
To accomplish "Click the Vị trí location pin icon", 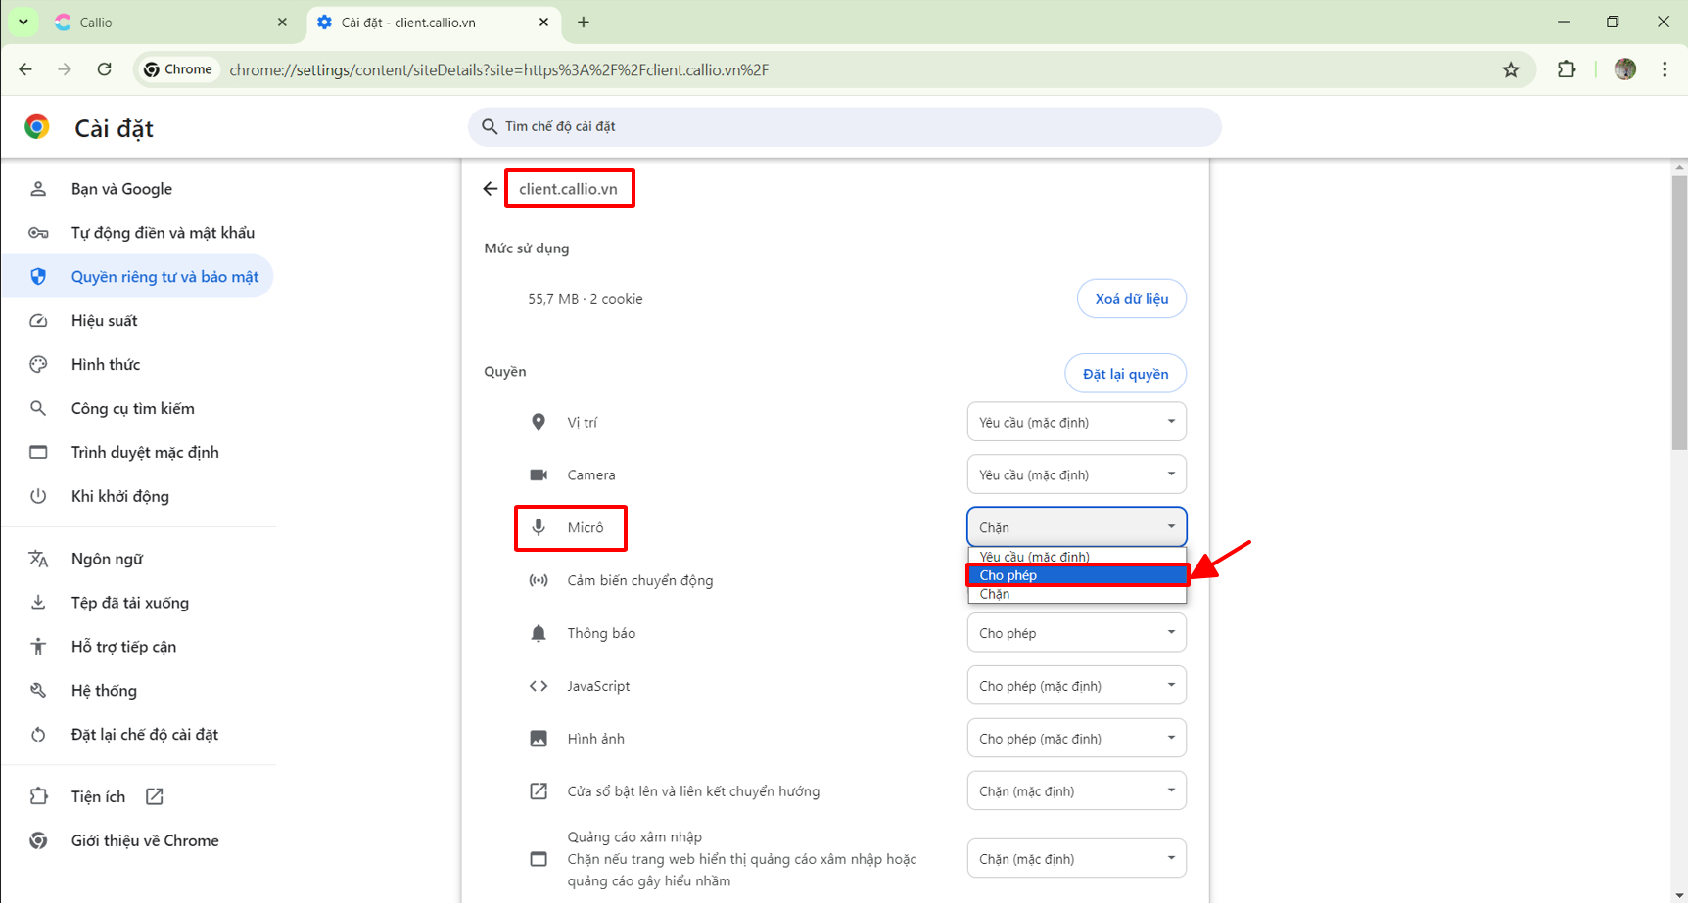I will click(539, 422).
